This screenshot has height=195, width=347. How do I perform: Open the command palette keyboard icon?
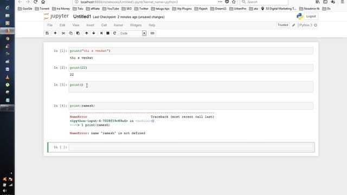click(x=152, y=33)
